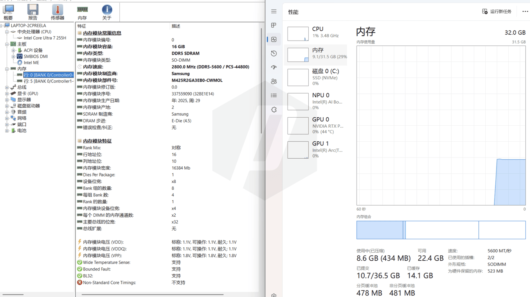Click 运行新任务 run new task button
Image resolution: width=530 pixels, height=297 pixels.
coord(497,11)
